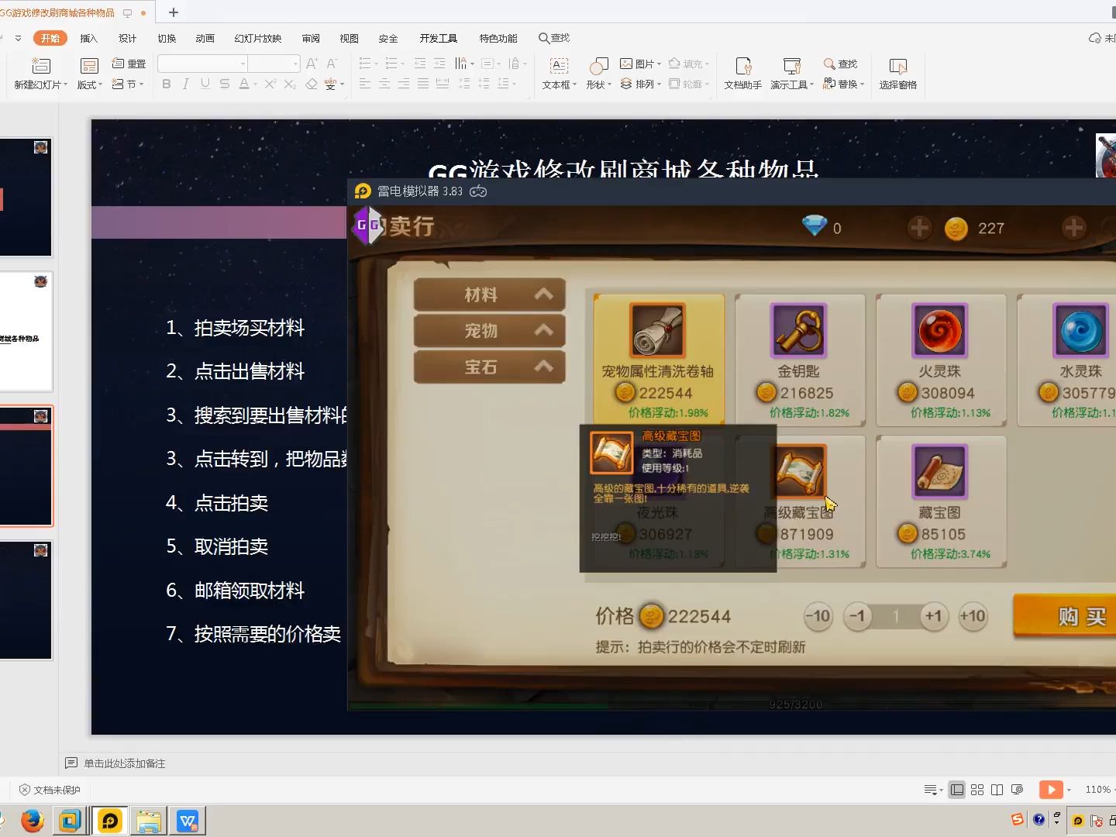Switch to the 审阅 review tab
This screenshot has width=1116, height=837.
[x=311, y=38]
